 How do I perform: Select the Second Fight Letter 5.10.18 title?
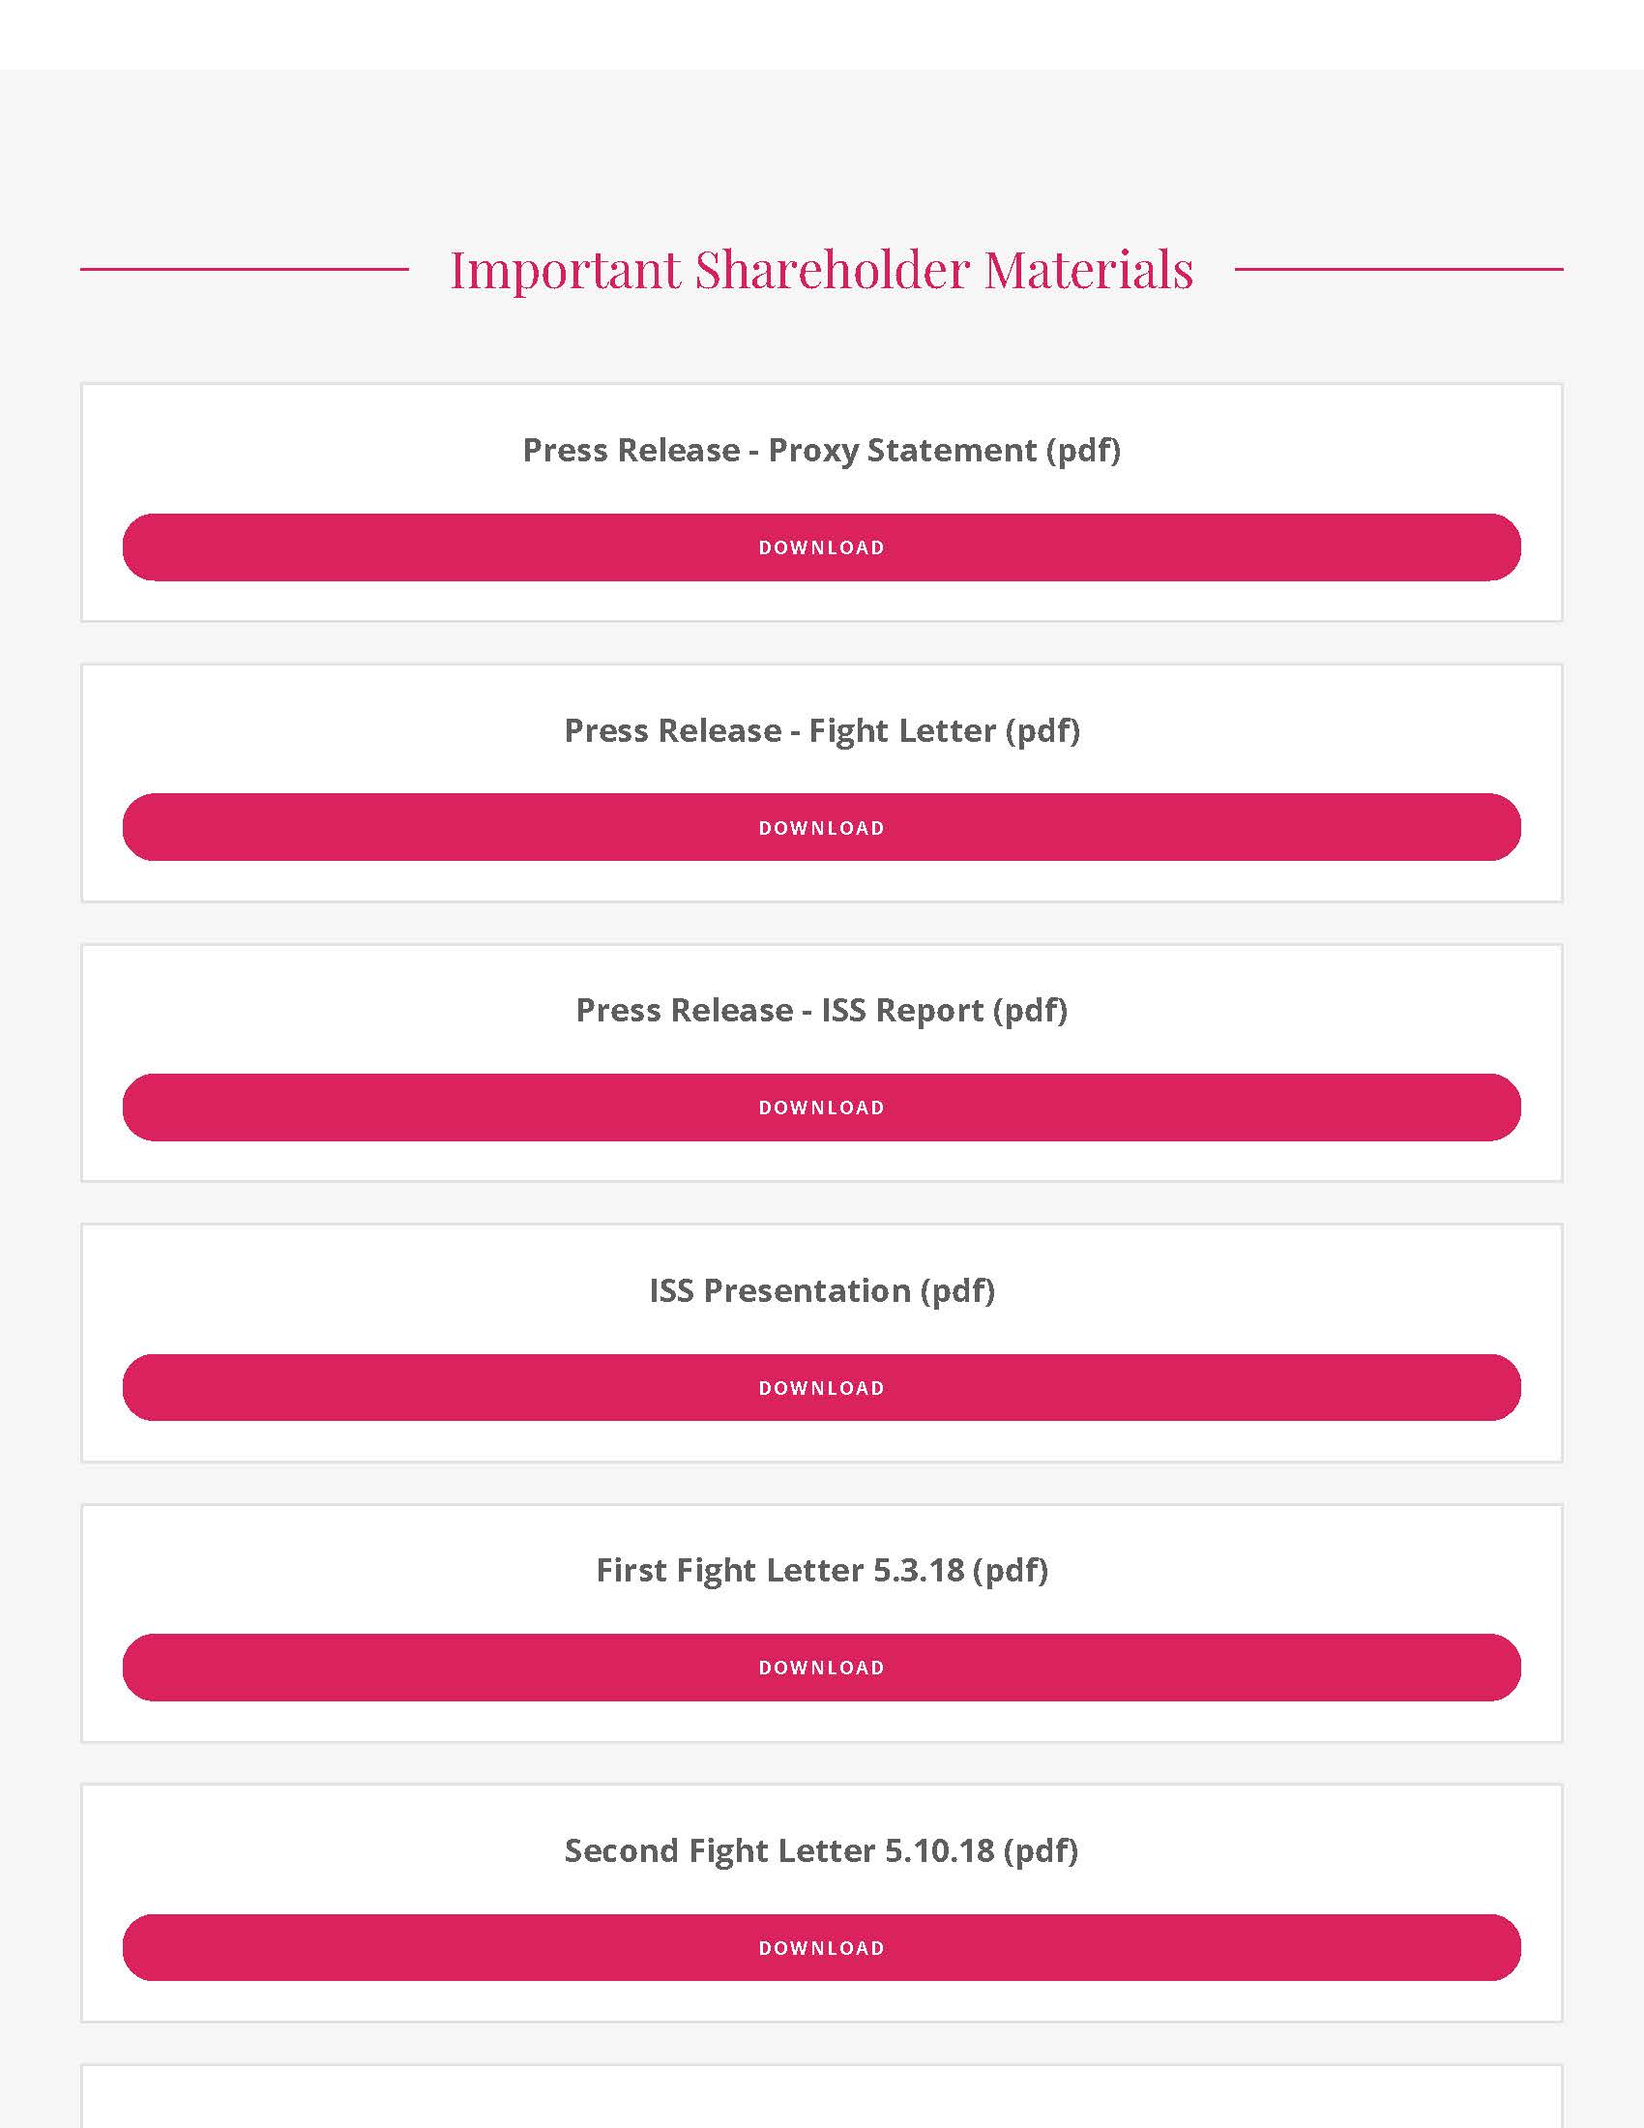point(821,1850)
